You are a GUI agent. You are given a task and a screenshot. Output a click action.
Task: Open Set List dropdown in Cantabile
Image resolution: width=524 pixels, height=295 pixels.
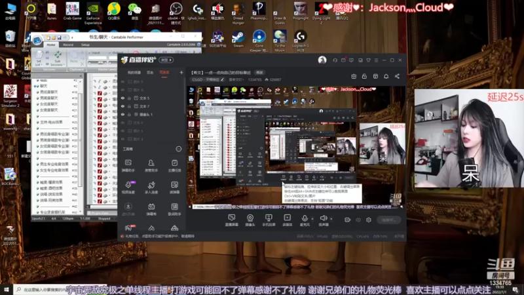(x=39, y=58)
